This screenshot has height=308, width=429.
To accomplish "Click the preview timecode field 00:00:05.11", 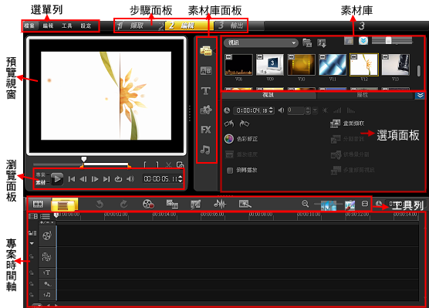I will (160, 179).
